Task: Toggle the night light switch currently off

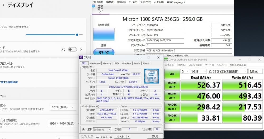Action: click(72, 50)
